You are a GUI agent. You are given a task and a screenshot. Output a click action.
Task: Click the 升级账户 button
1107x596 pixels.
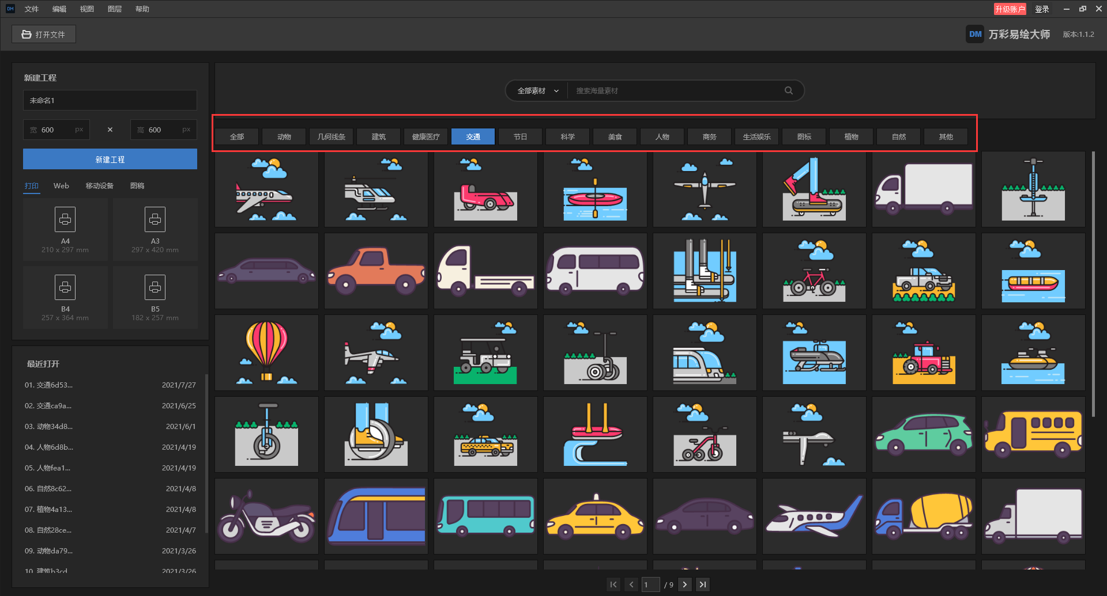point(1010,9)
